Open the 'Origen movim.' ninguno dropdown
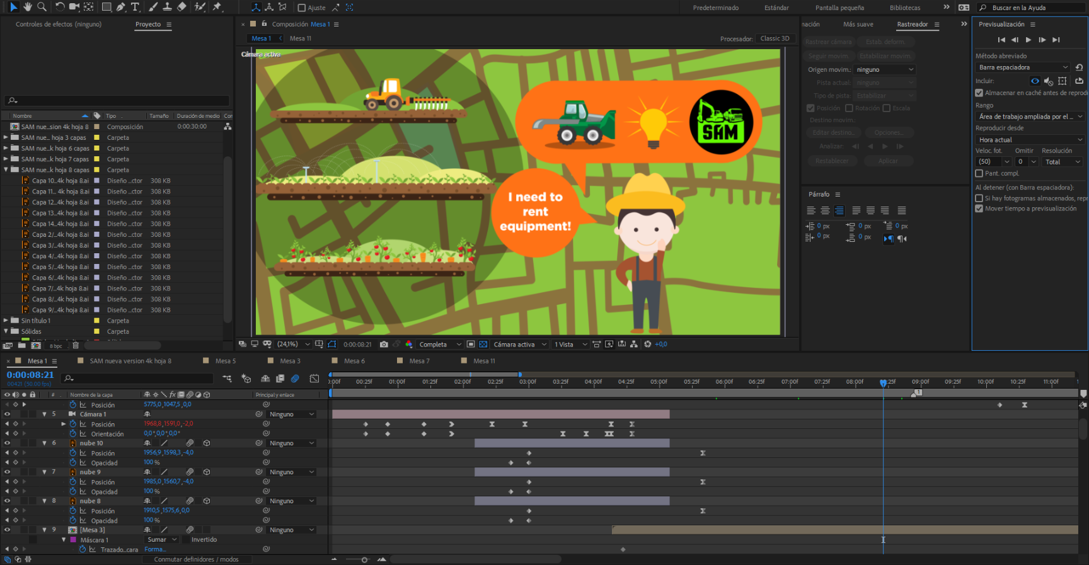The height and width of the screenshot is (565, 1089). (885, 70)
